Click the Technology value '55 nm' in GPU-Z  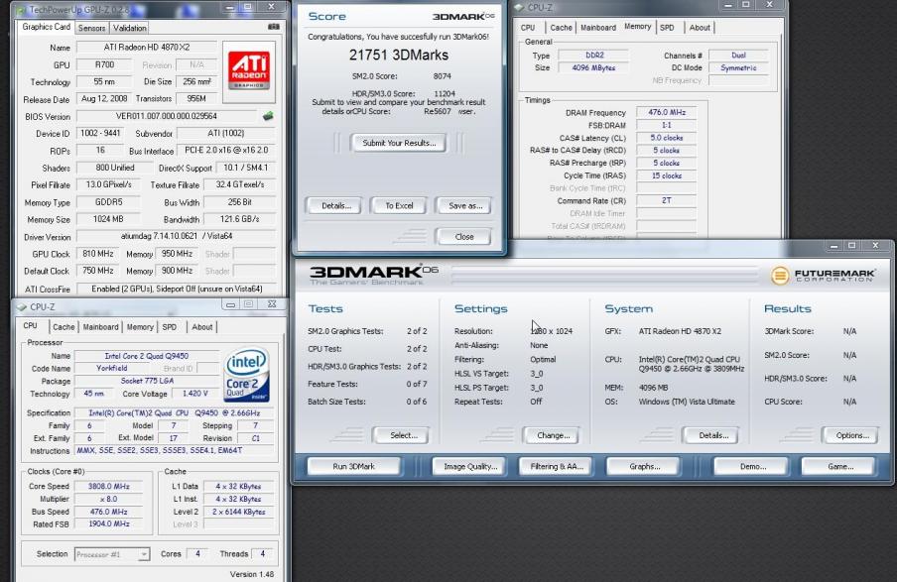click(104, 82)
